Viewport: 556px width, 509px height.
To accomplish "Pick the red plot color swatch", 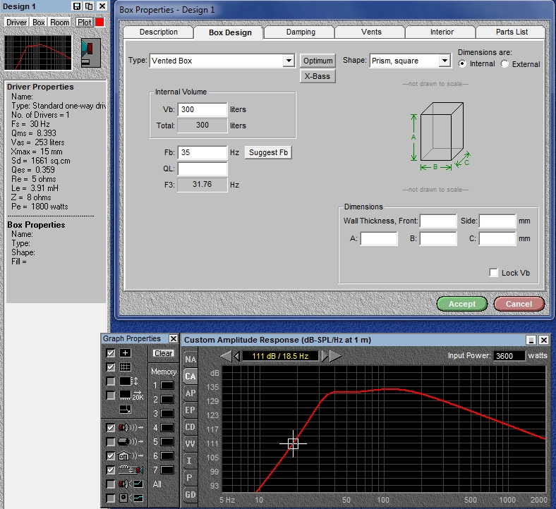I will [x=99, y=22].
